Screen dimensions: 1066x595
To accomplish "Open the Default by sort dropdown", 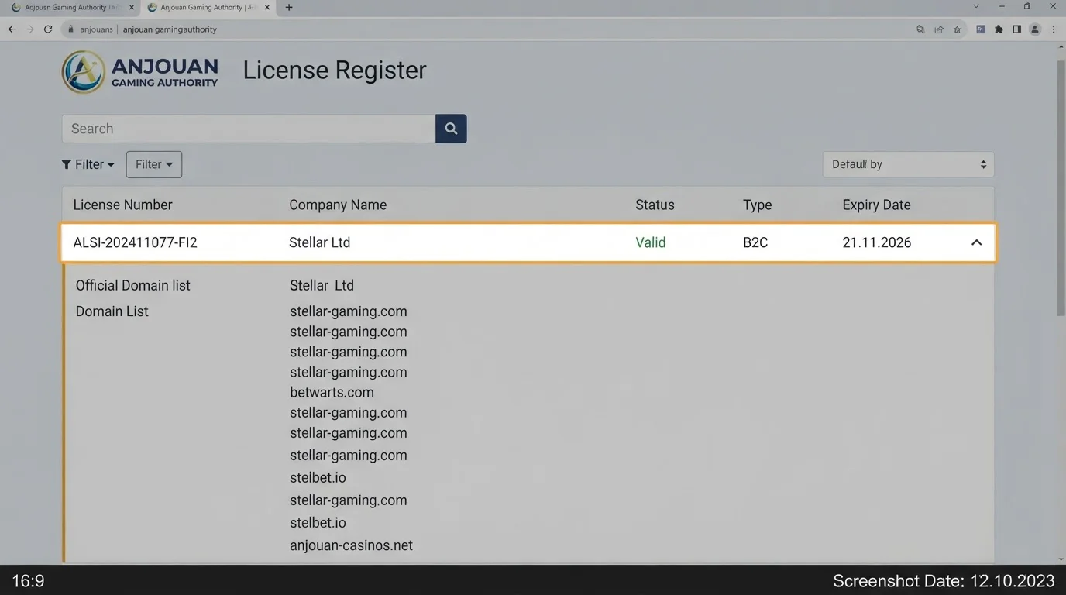I will [908, 164].
